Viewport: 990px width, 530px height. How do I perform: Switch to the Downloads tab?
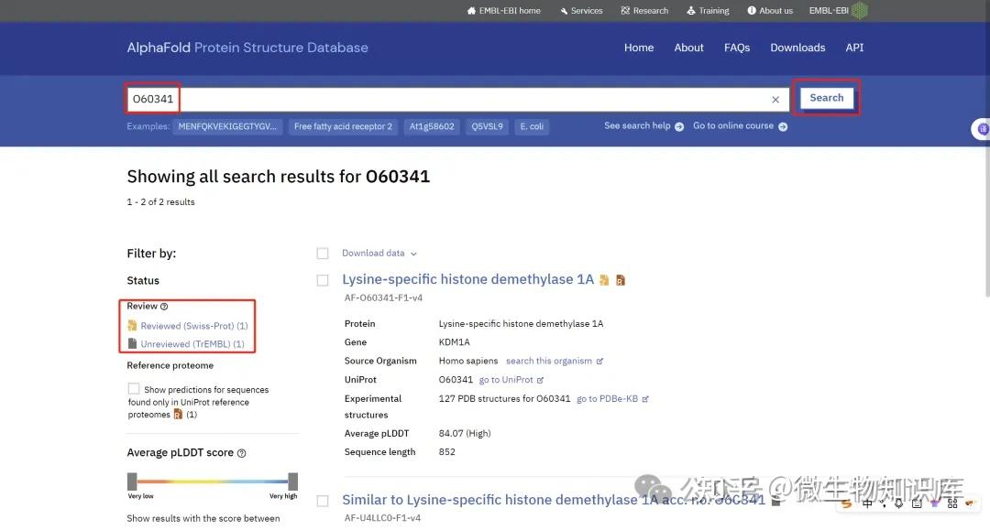[x=797, y=48]
